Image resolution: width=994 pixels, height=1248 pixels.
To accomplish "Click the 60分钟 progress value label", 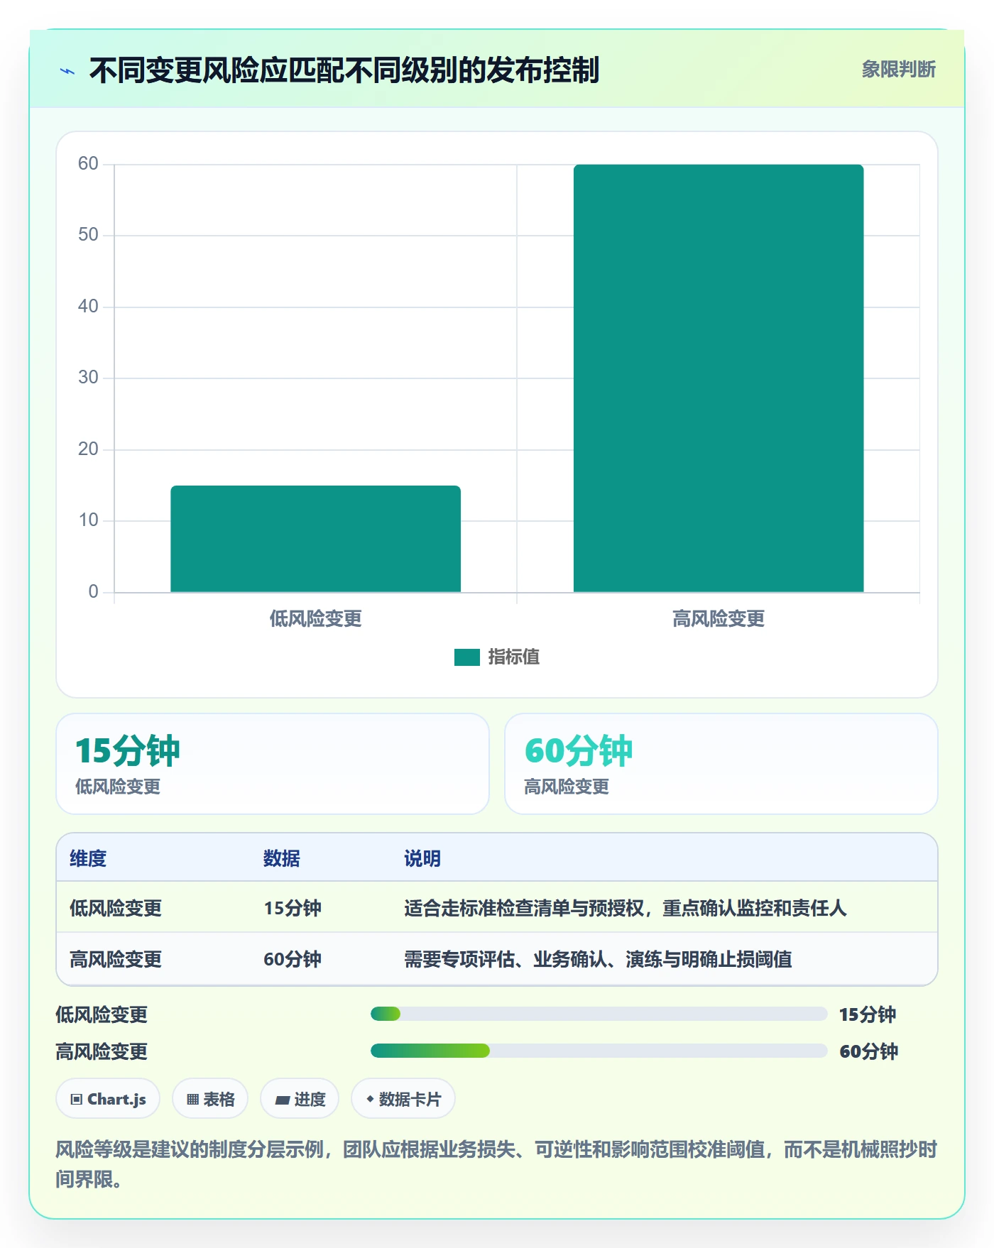I will tap(869, 1051).
